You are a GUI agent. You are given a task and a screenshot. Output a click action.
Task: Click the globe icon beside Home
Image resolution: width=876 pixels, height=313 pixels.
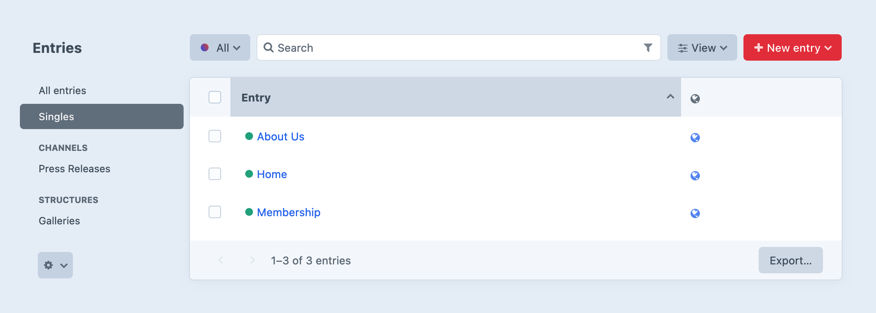[695, 175]
